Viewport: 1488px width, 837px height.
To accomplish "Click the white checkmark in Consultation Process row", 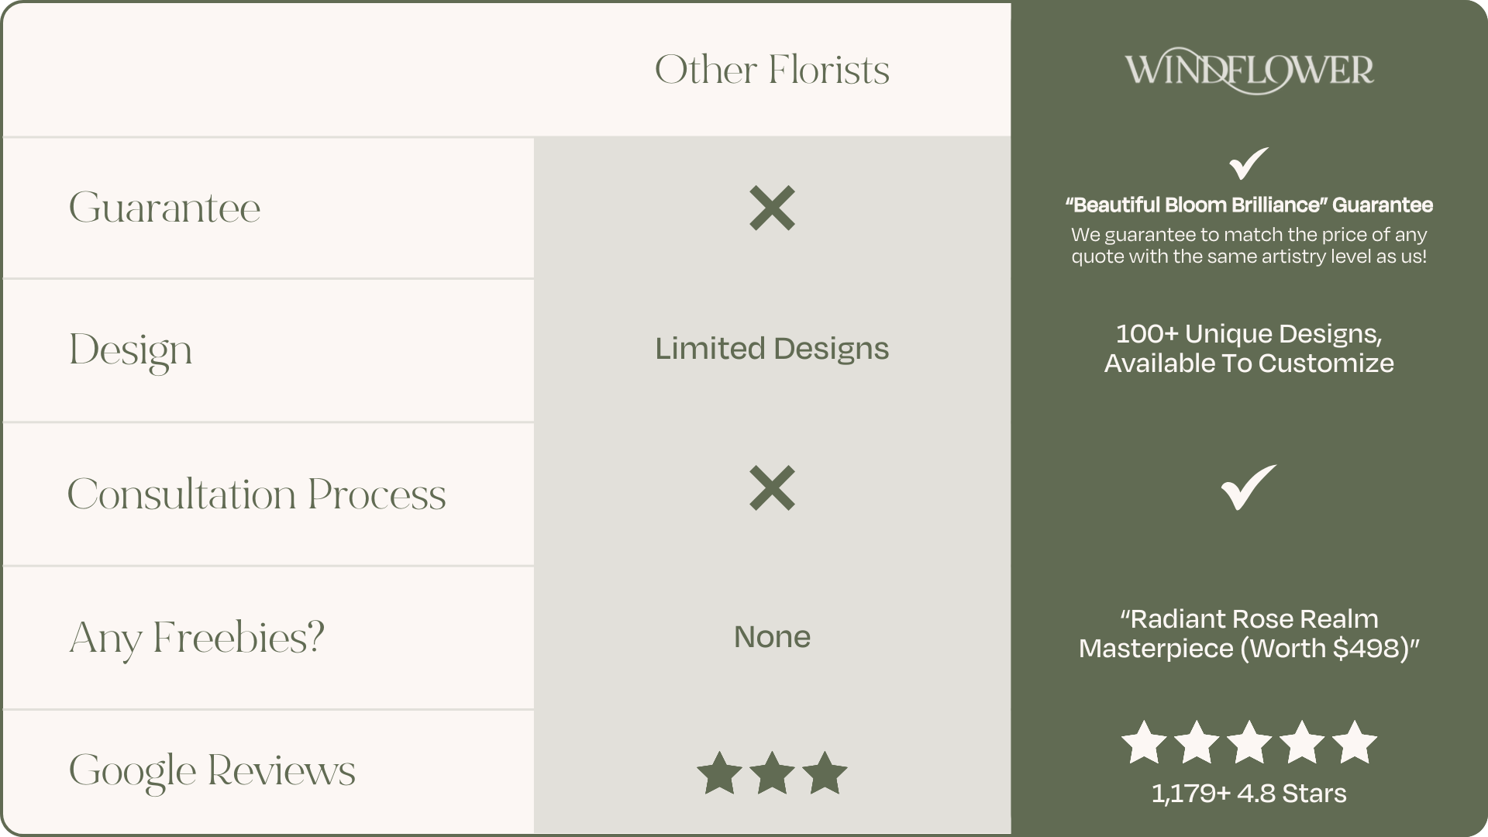I will click(x=1249, y=487).
